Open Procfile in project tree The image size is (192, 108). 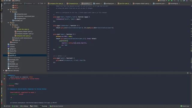pos(11,62)
